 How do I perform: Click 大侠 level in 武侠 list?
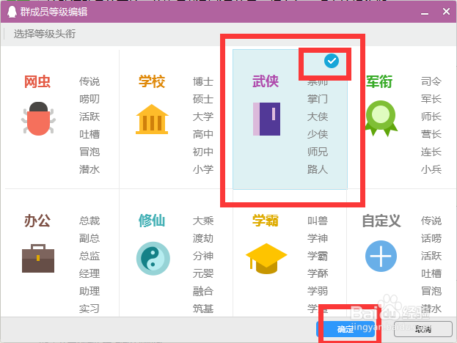tap(318, 117)
